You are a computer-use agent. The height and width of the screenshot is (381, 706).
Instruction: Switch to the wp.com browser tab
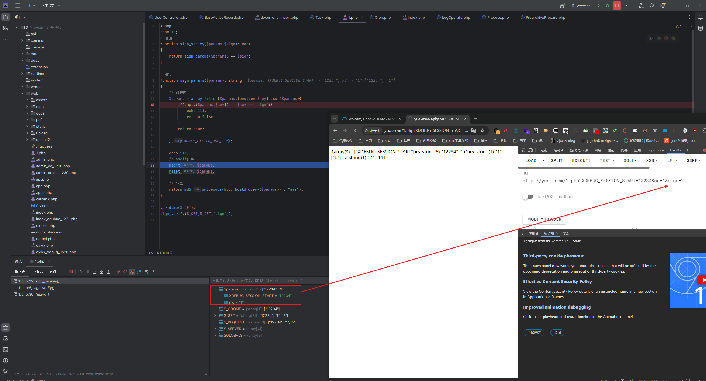tap(372, 119)
